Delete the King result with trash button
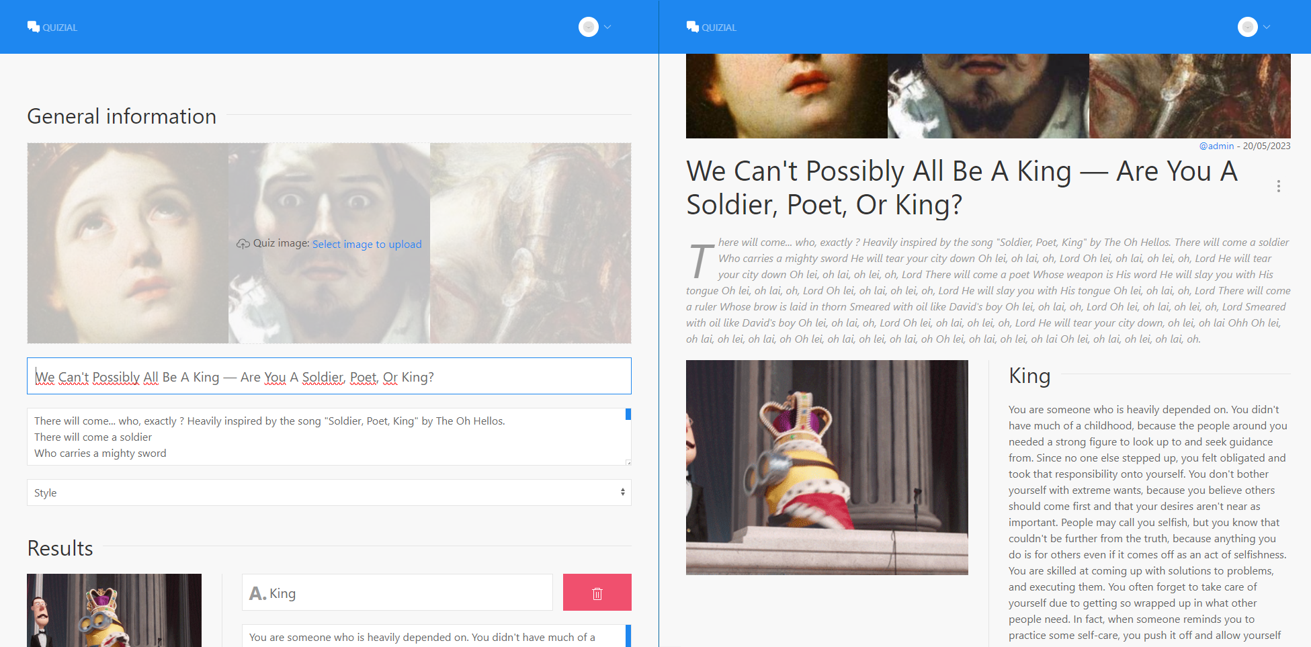1311x647 pixels. point(597,593)
